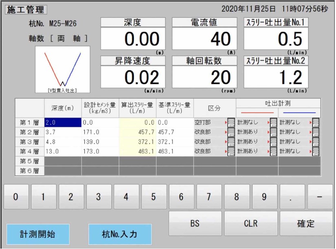This screenshot has height=249, width=336.
Task: Click the list icon beside layer 3 区分
Action: click(x=231, y=142)
